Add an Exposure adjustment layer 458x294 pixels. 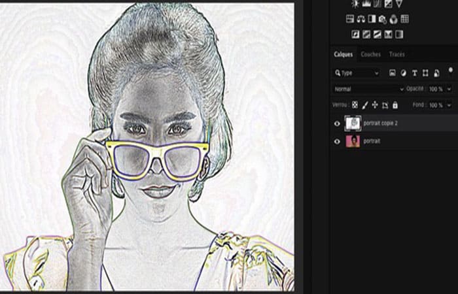pyautogui.click(x=388, y=3)
